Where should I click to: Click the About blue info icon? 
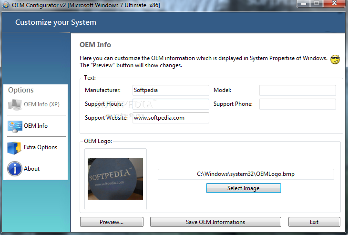[15, 169]
